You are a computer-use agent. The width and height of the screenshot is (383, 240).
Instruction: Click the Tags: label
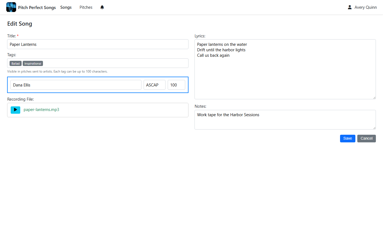coord(12,55)
